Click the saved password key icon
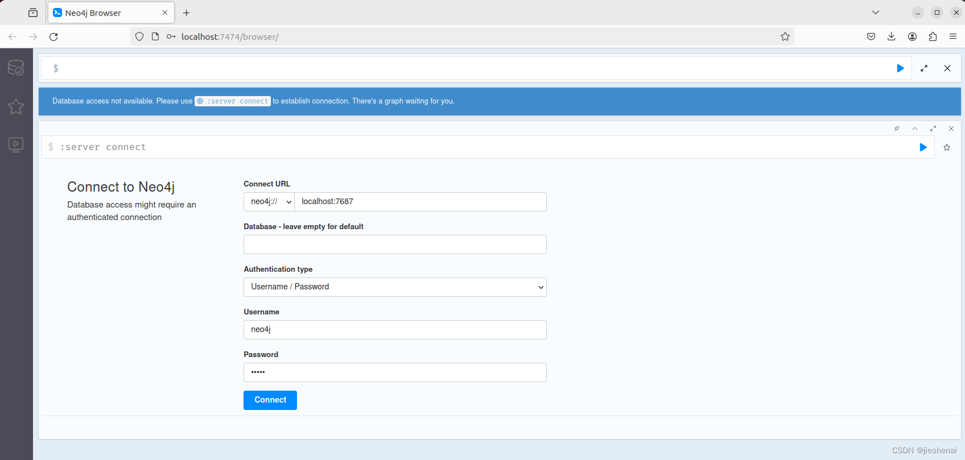Image resolution: width=965 pixels, height=460 pixels. point(171,36)
